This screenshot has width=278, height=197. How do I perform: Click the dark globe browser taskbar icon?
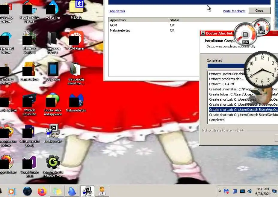tap(27, 191)
